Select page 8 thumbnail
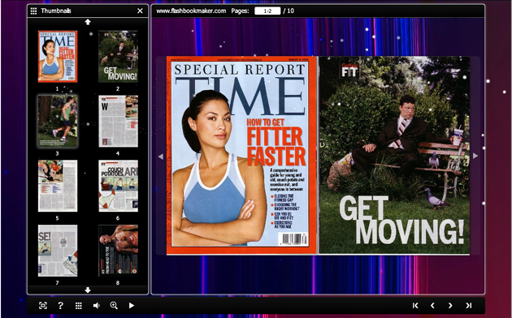This screenshot has height=318, width=512. pos(118,251)
